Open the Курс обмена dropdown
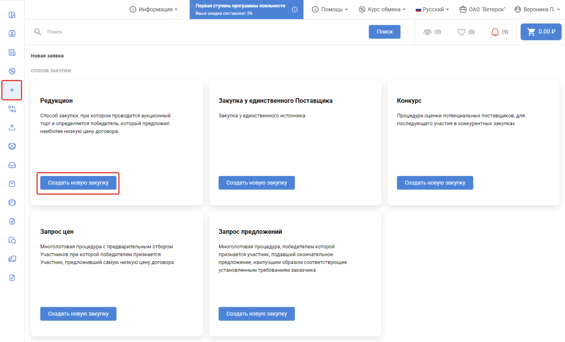This screenshot has width=565, height=342. coord(382,10)
